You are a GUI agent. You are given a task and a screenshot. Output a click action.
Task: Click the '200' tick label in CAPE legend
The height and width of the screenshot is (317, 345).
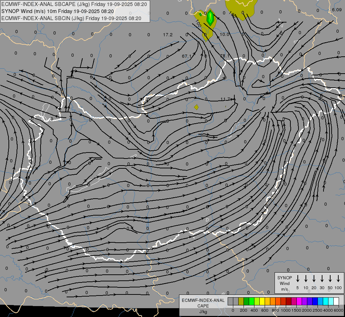tap(244, 310)
